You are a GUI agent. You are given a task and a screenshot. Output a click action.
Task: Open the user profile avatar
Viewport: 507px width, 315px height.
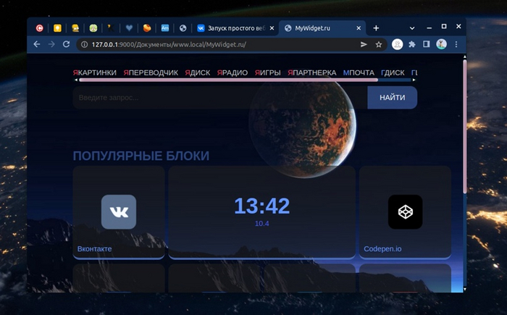coord(441,44)
